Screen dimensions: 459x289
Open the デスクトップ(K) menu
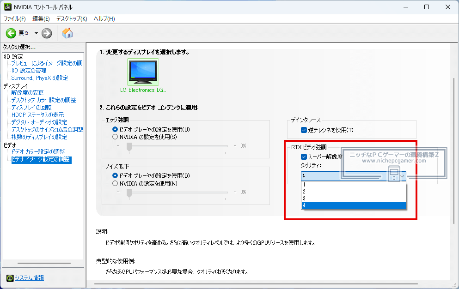coord(72,19)
